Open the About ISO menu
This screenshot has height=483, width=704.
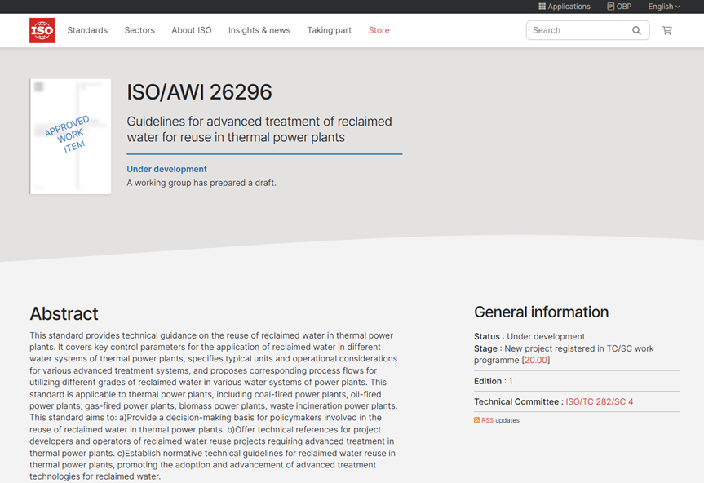191,30
